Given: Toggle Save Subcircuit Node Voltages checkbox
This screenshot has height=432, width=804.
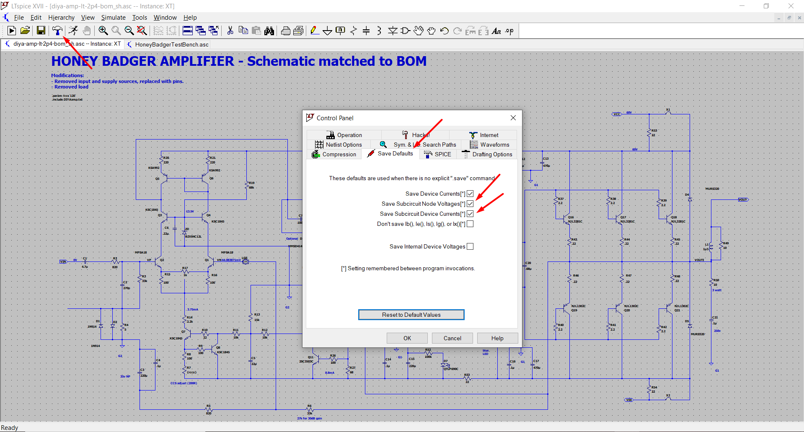Looking at the screenshot, I should 470,204.
